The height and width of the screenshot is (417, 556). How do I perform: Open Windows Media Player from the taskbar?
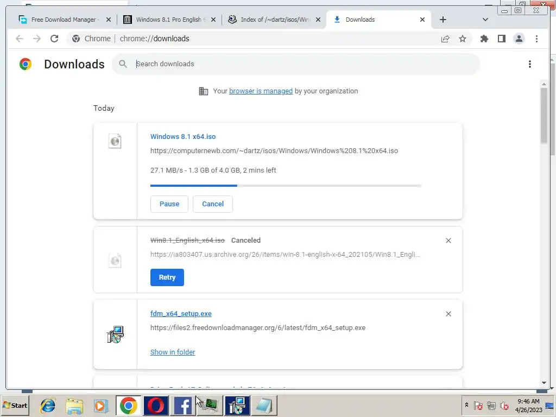(x=101, y=406)
